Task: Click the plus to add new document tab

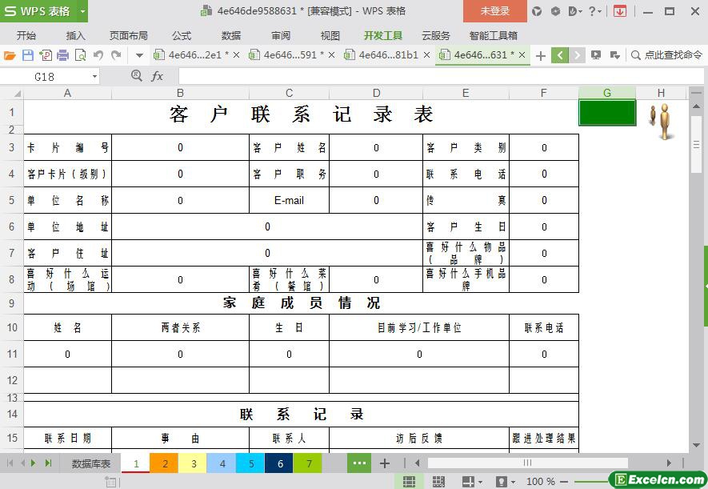Action: 541,55
